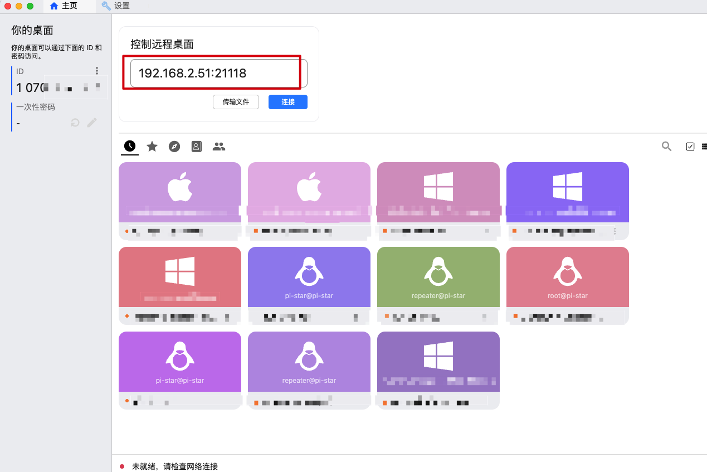Screen dimensions: 707x472
Task: Open the ID options three-dot menu
Action: (97, 71)
